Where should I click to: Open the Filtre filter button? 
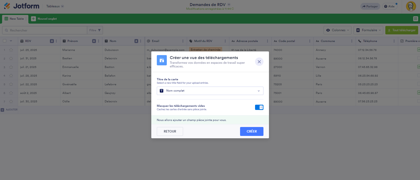click(95, 30)
